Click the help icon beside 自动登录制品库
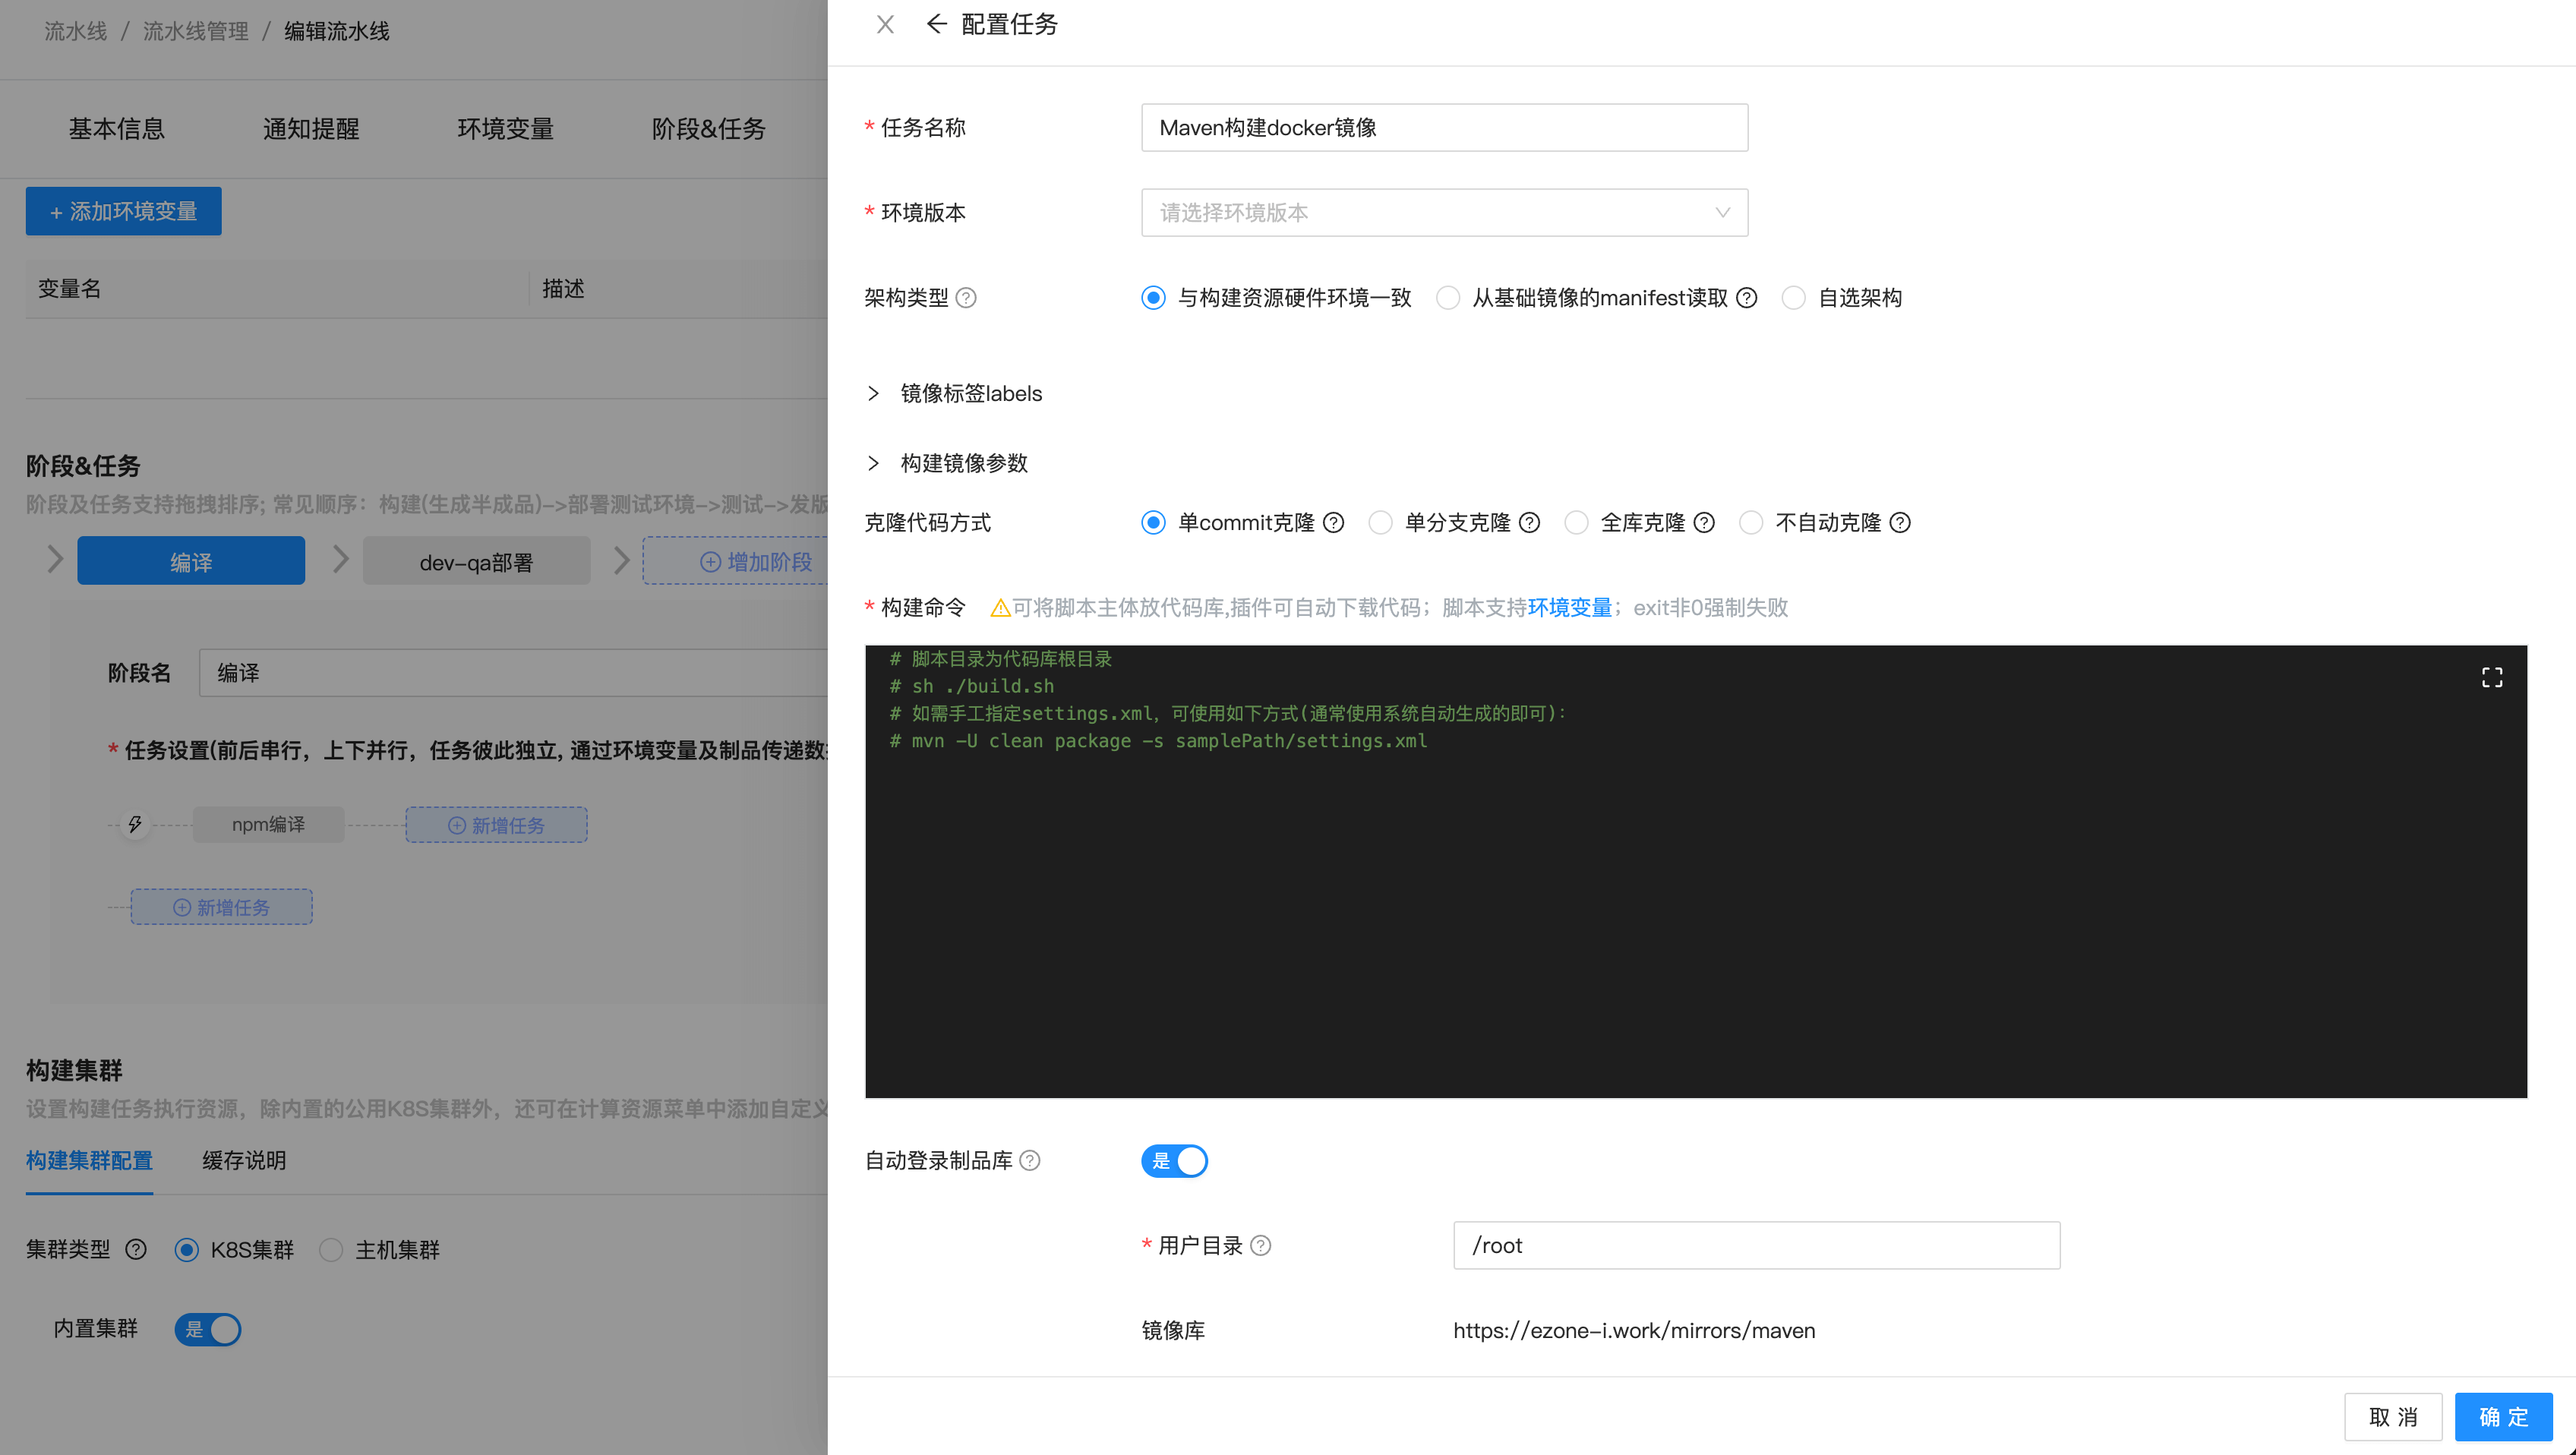This screenshot has width=2576, height=1455. [x=1030, y=1160]
